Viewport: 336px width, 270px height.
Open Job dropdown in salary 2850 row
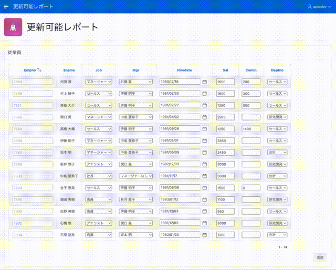tap(99, 141)
